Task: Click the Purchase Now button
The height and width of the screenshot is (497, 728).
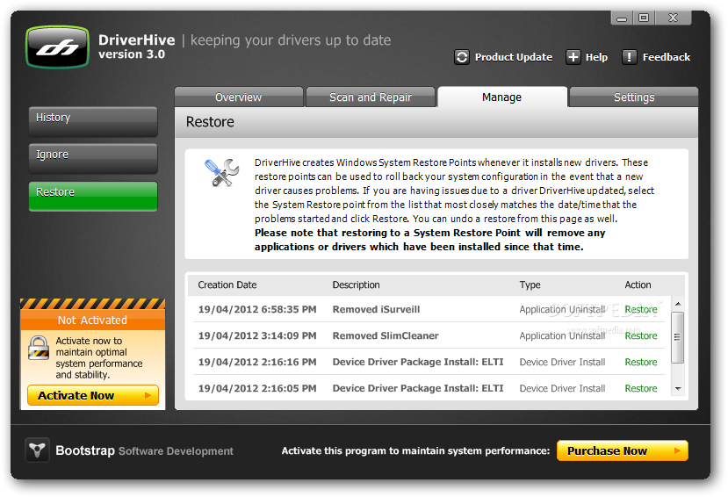Action: (x=622, y=450)
